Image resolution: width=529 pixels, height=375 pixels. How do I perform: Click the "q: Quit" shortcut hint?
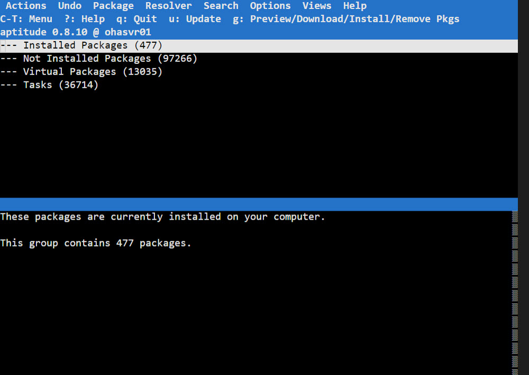(136, 19)
